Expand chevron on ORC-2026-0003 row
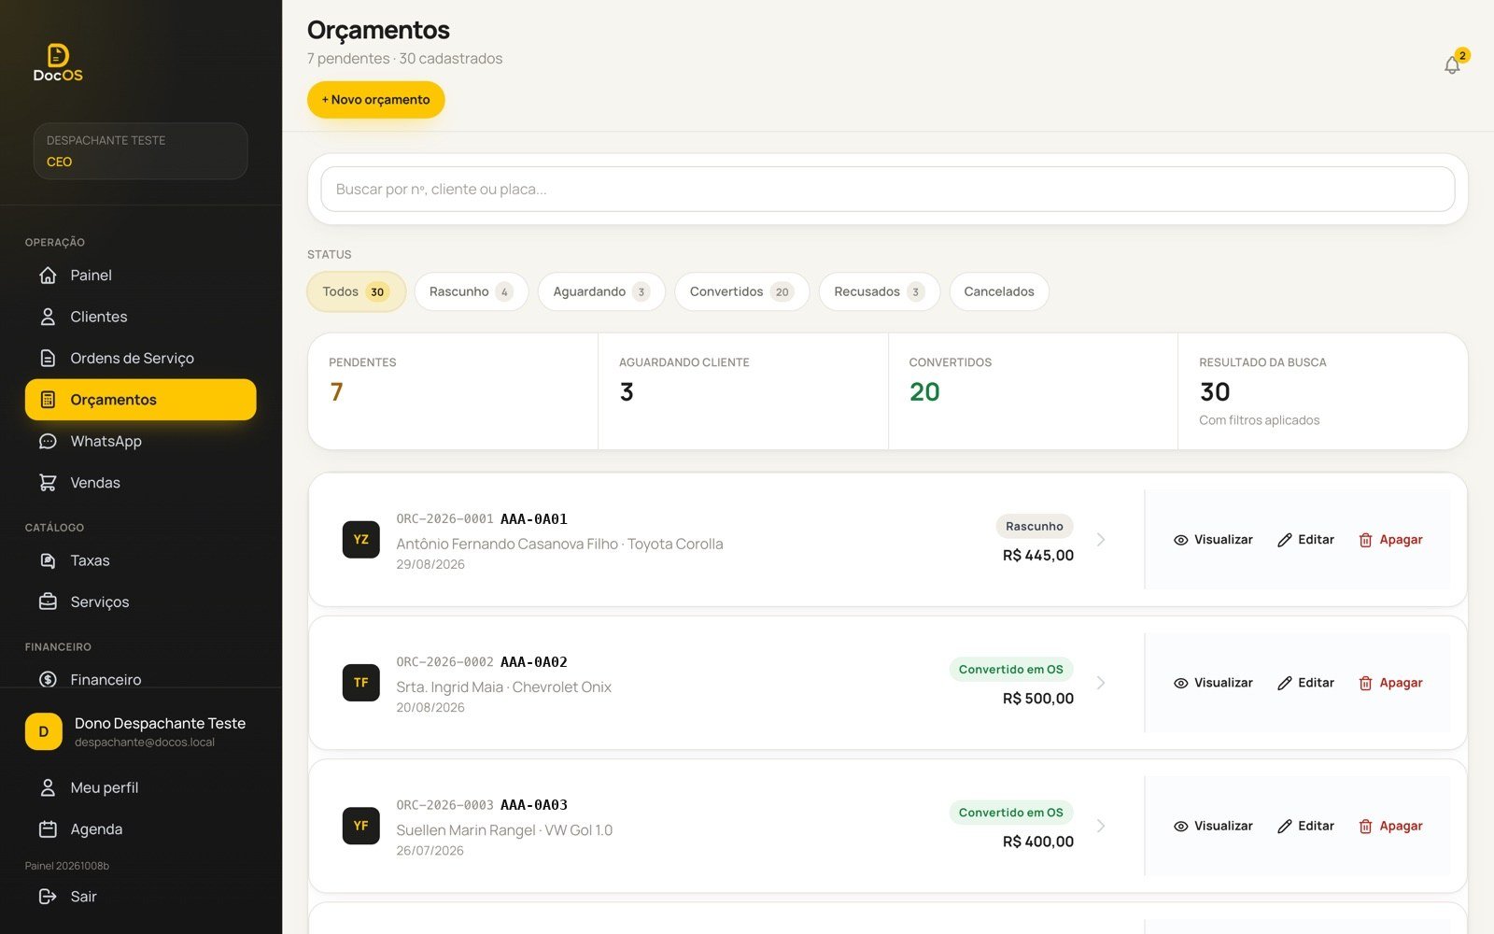This screenshot has height=934, width=1494. [x=1101, y=826]
